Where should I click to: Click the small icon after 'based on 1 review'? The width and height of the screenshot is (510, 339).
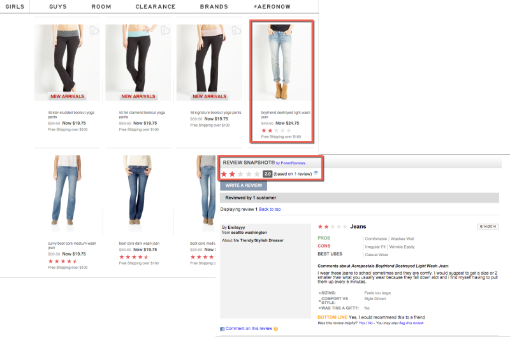pyautogui.click(x=316, y=173)
